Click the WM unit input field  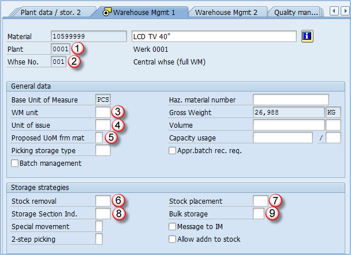tap(102, 112)
